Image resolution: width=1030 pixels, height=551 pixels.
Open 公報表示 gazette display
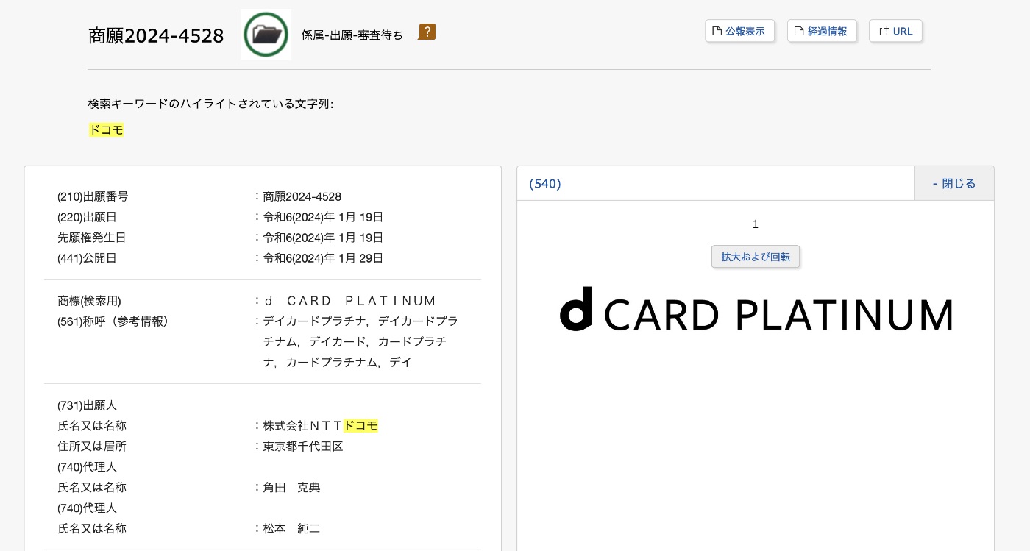coord(739,31)
